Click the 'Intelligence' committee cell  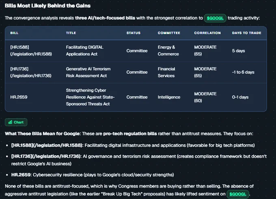(x=169, y=97)
